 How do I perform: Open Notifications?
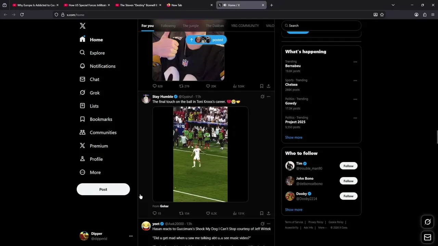pos(97,66)
